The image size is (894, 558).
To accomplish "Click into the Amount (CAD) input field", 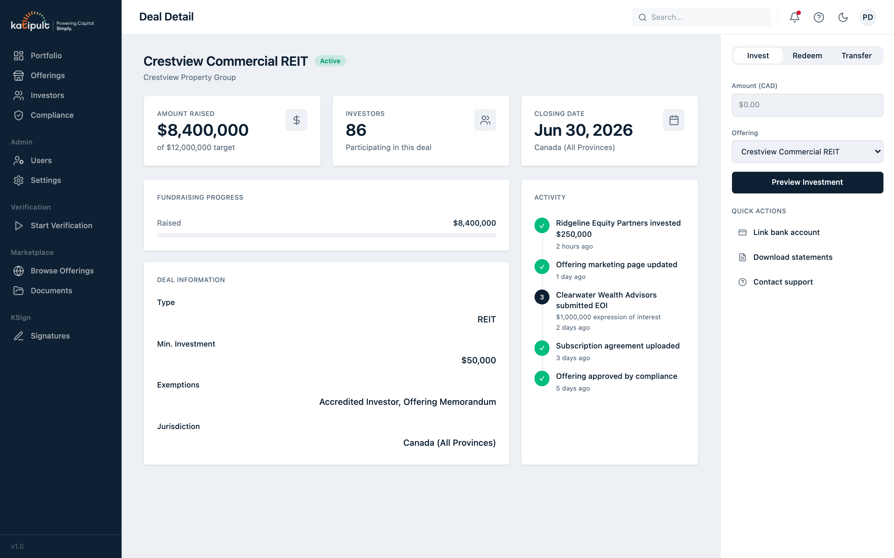I will click(807, 105).
